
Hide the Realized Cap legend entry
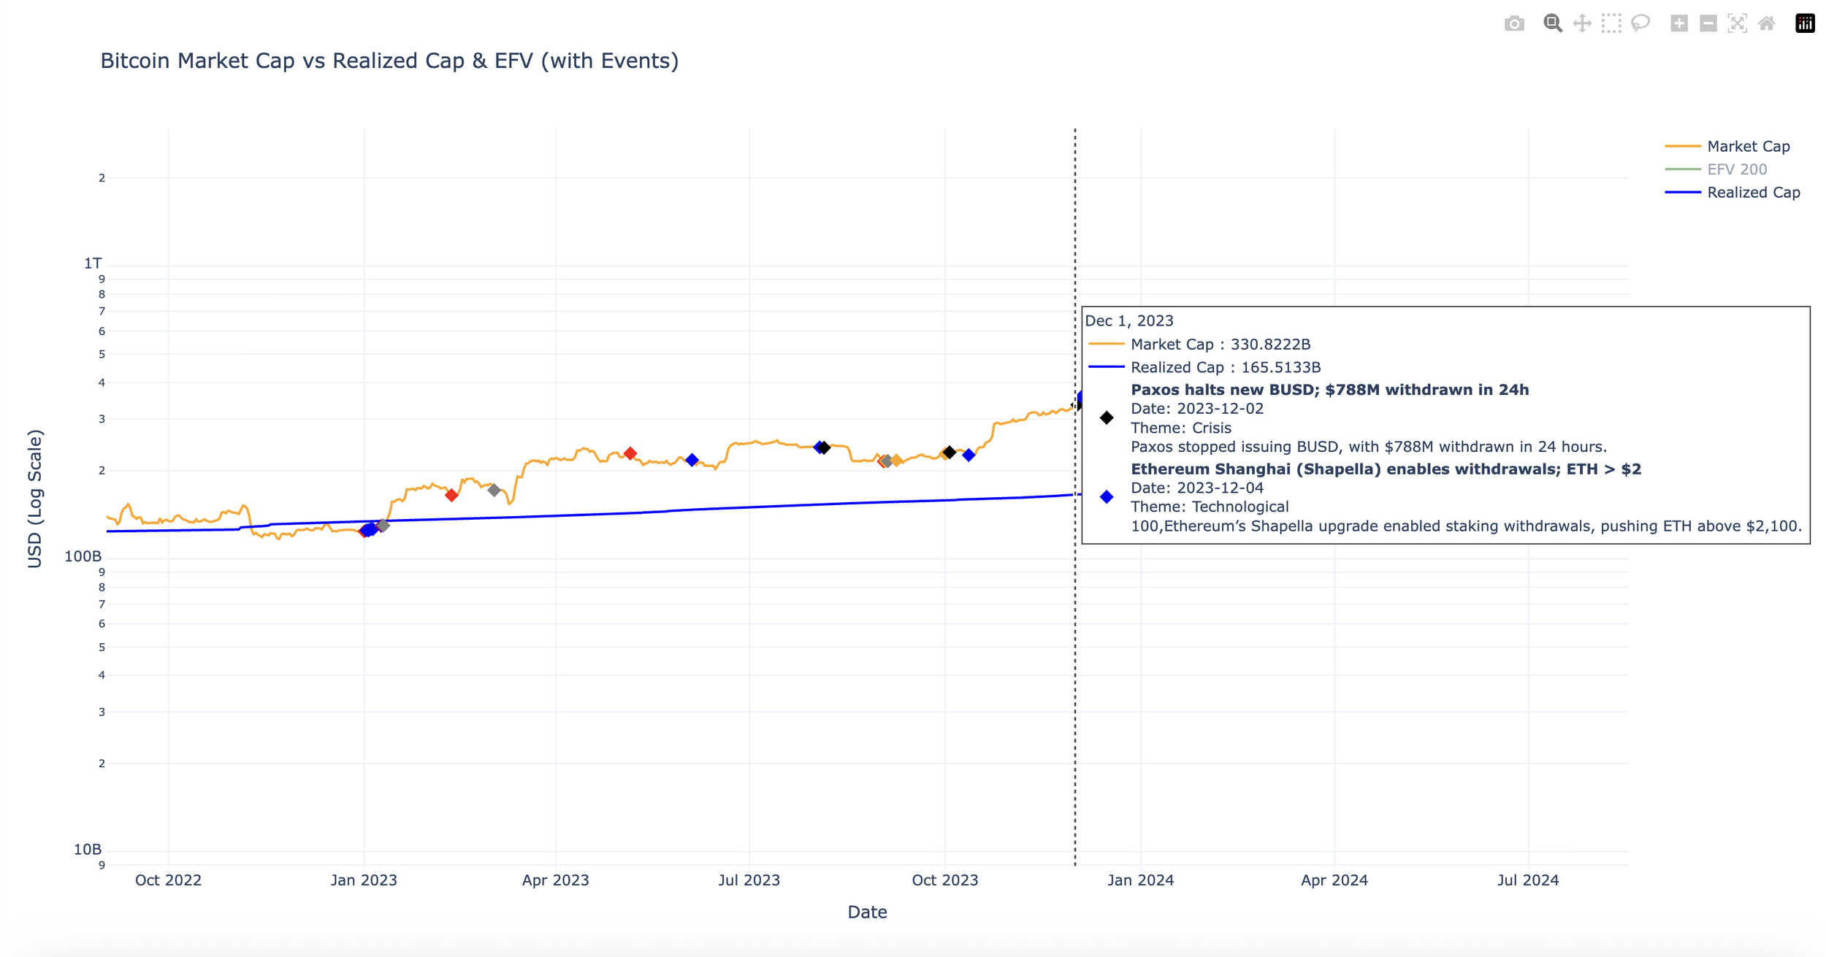pos(1753,193)
